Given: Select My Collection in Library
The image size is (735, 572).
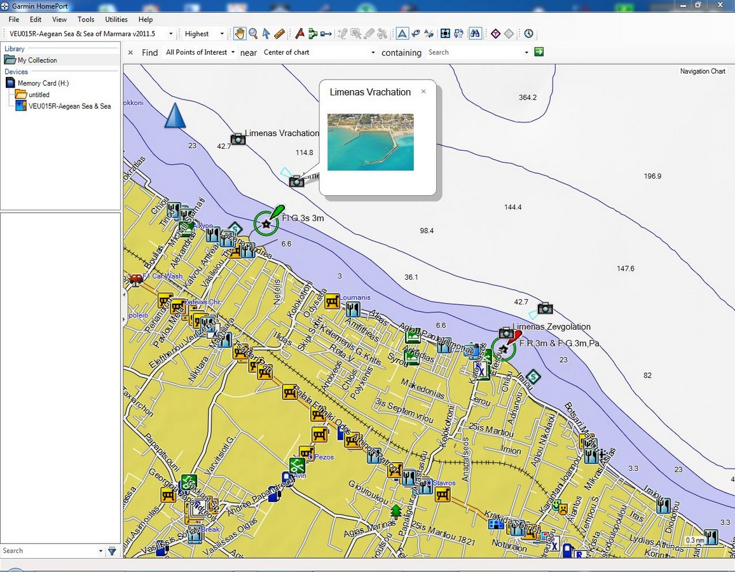Looking at the screenshot, I should click(x=37, y=60).
